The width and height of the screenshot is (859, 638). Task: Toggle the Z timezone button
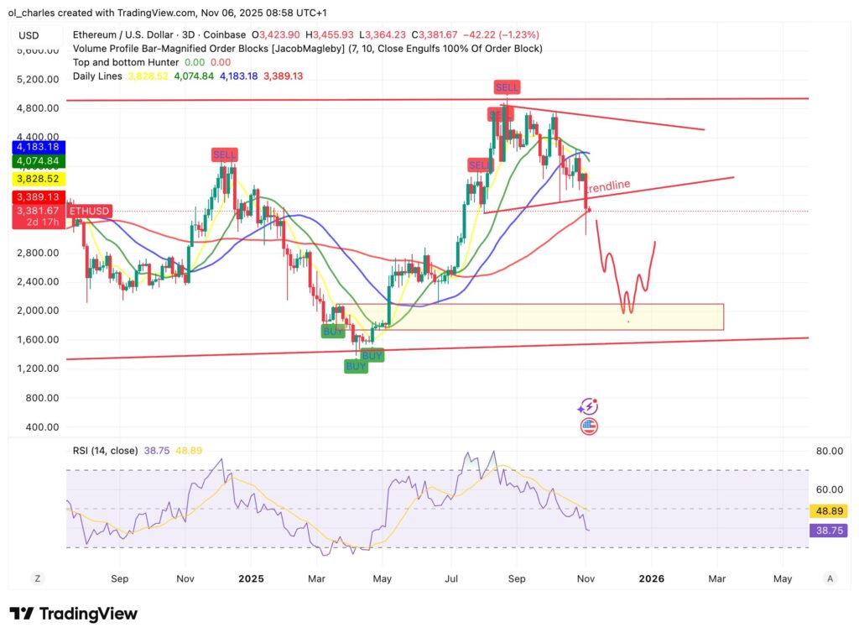click(x=37, y=578)
